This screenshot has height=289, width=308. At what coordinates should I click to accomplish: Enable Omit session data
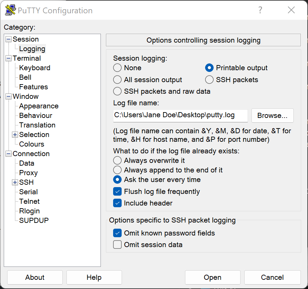[117, 245]
